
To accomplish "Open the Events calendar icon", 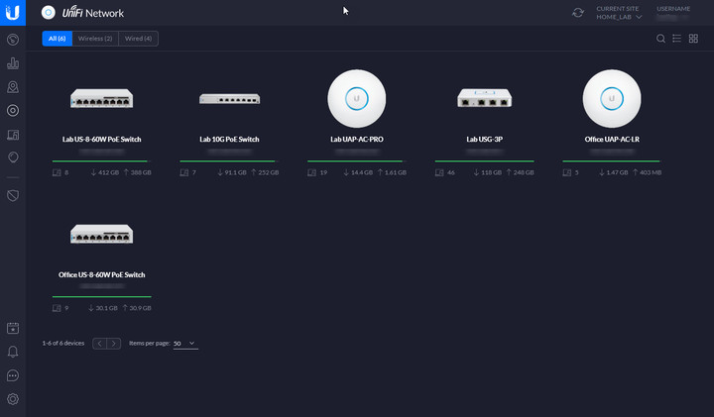I will pyautogui.click(x=13, y=328).
